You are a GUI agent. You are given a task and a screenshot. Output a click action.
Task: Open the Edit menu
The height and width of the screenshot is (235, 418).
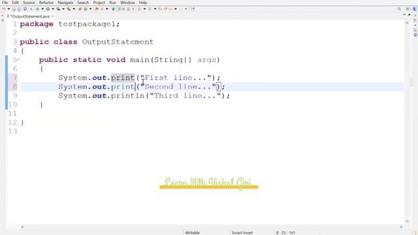(15, 3)
